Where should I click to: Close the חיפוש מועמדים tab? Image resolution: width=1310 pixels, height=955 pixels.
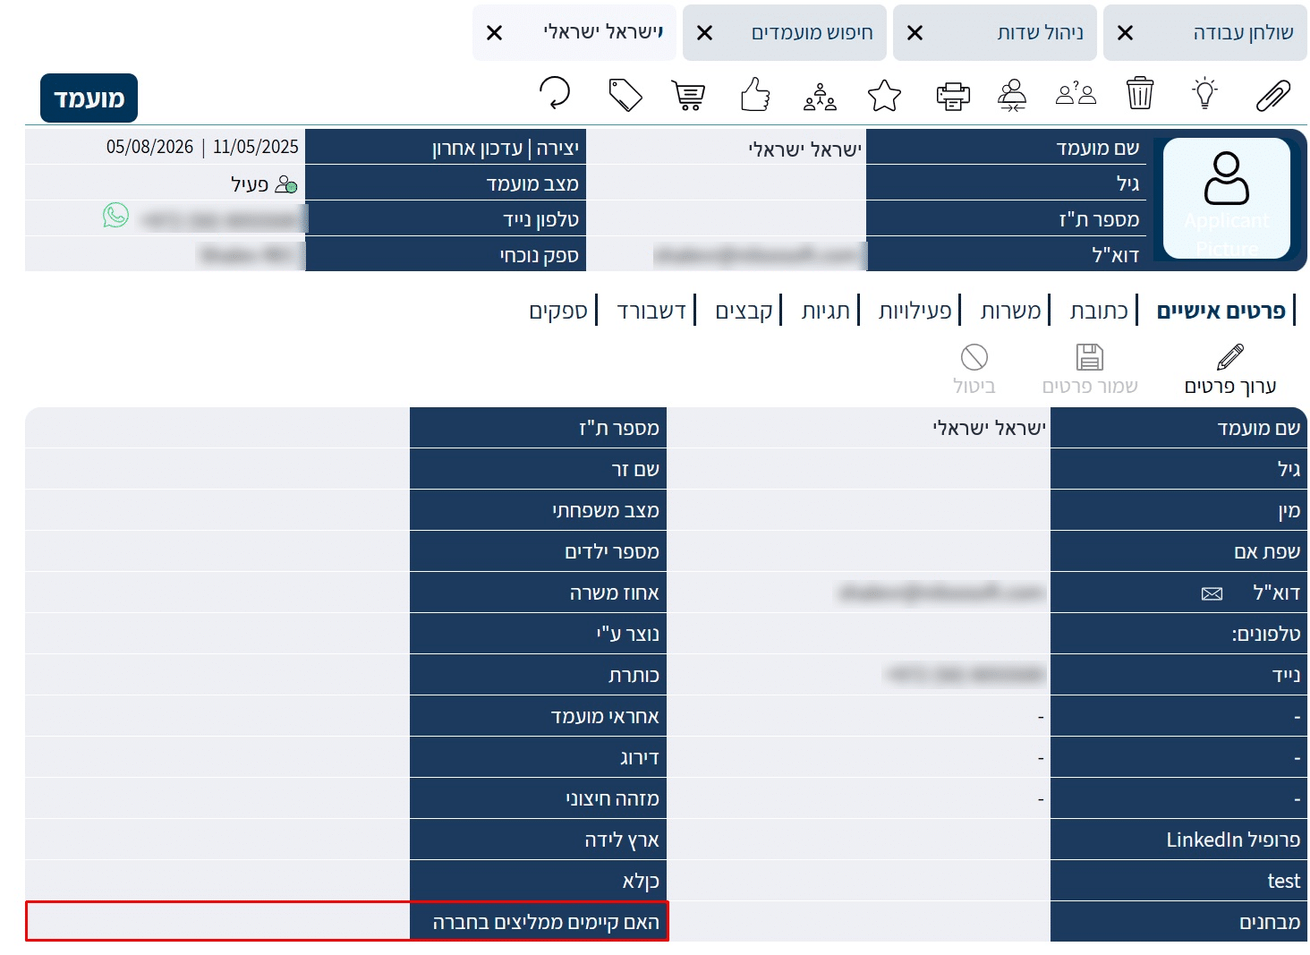[x=704, y=33]
